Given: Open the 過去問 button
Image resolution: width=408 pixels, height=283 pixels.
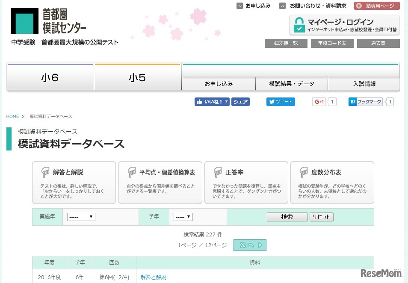Looking at the screenshot, I should tap(378, 43).
